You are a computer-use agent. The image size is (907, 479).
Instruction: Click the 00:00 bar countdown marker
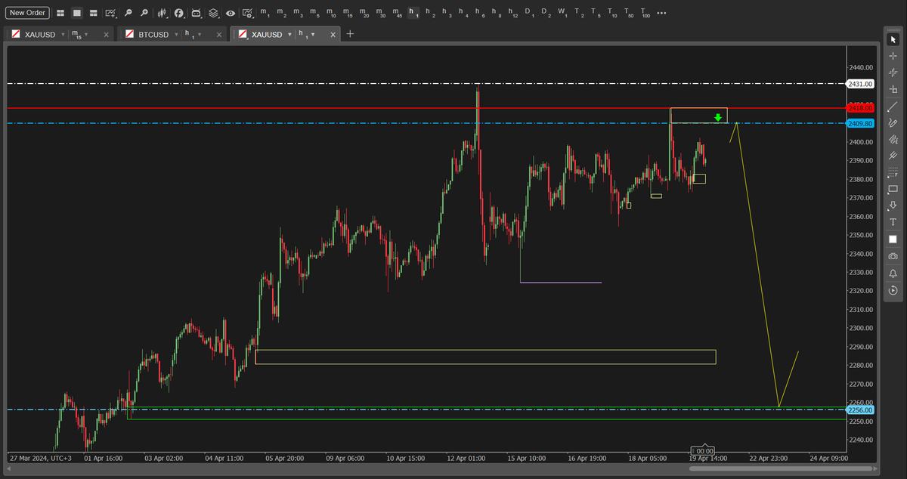[x=704, y=451]
